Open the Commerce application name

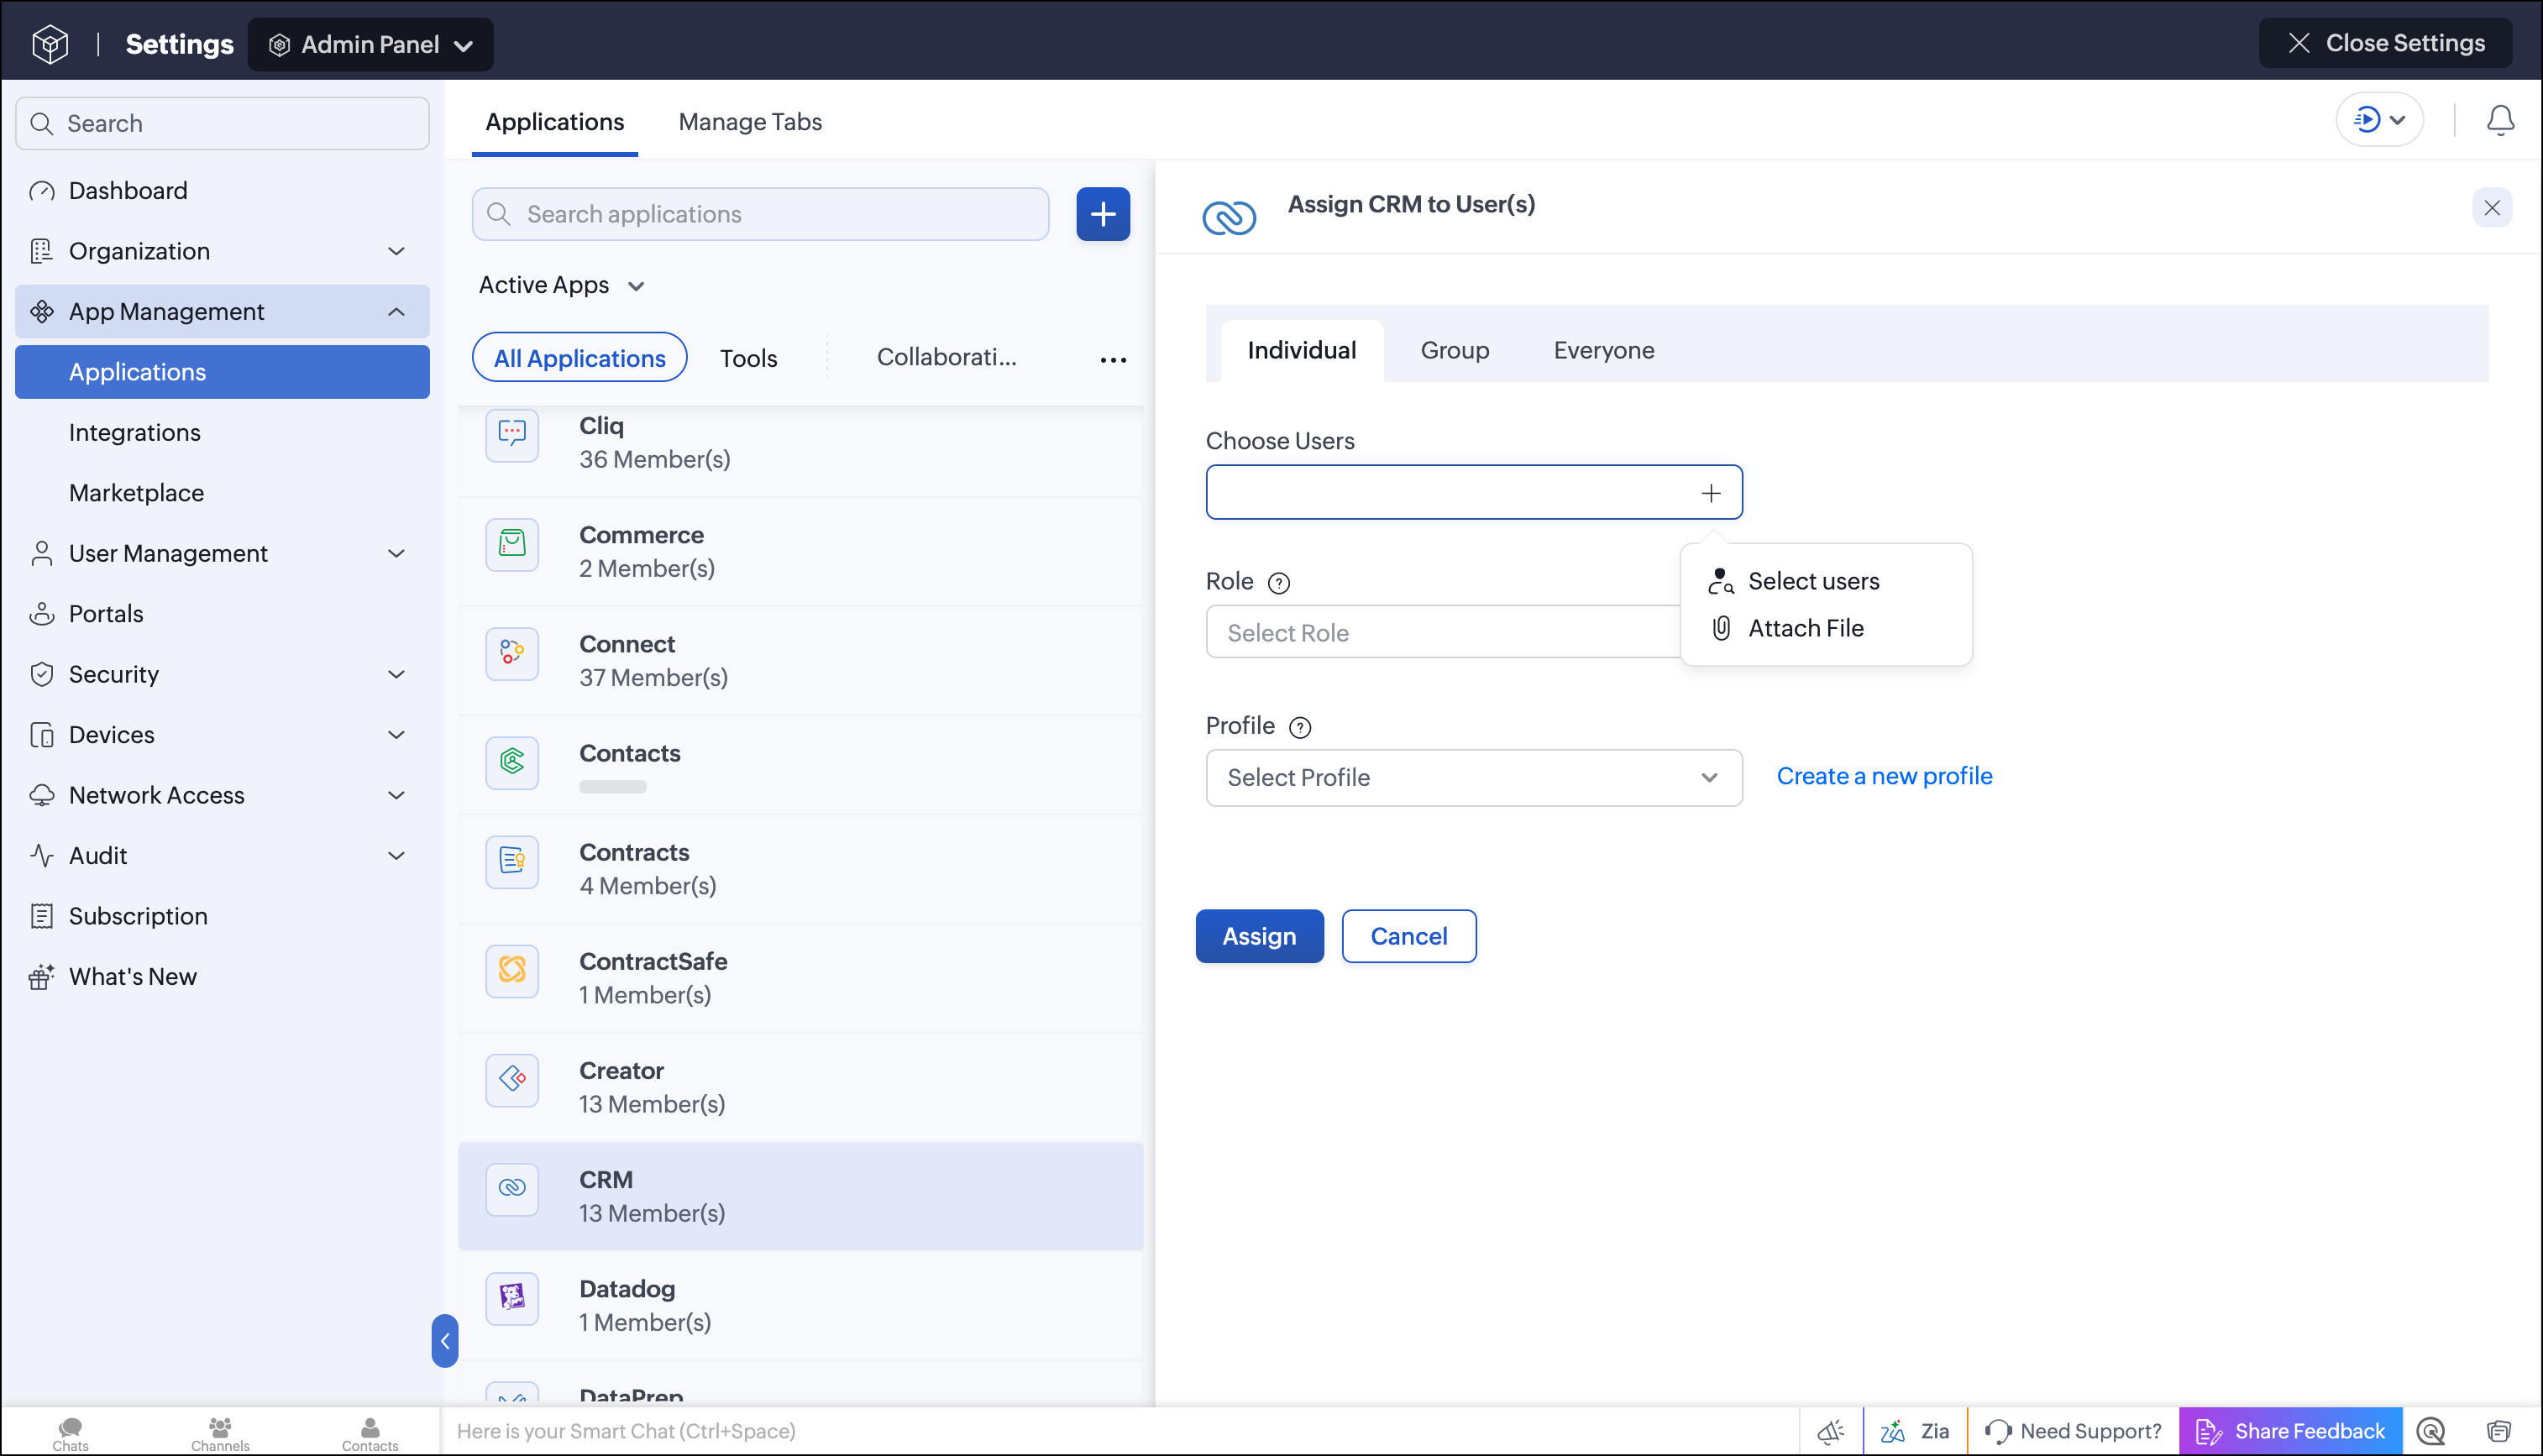tap(641, 534)
